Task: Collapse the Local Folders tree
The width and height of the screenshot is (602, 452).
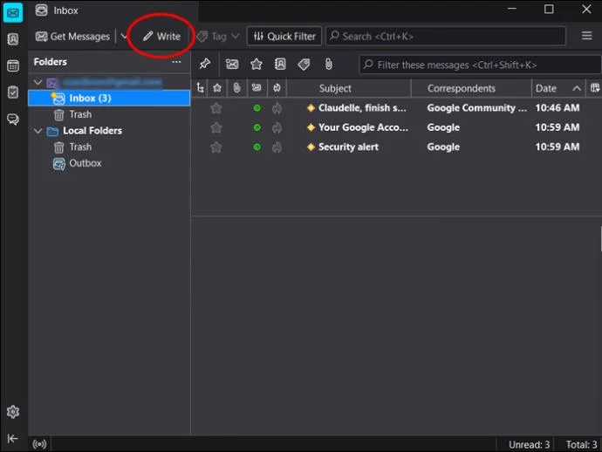Action: (38, 131)
